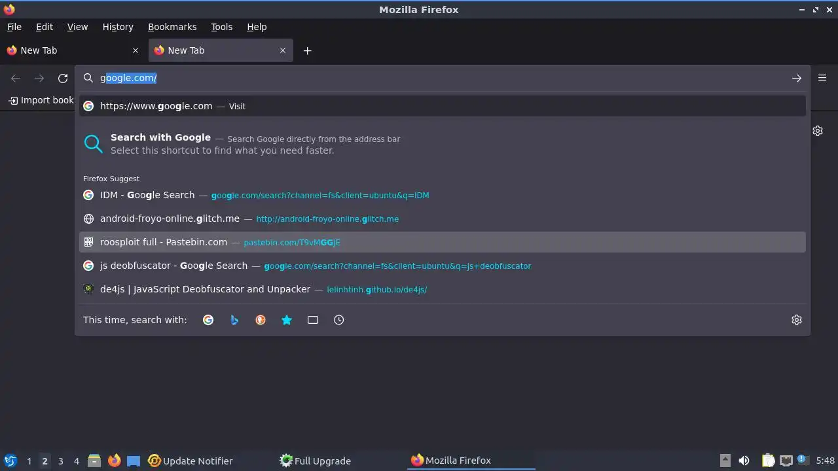This screenshot has width=838, height=471.
Task: Close the first New Tab
Action: click(136, 50)
